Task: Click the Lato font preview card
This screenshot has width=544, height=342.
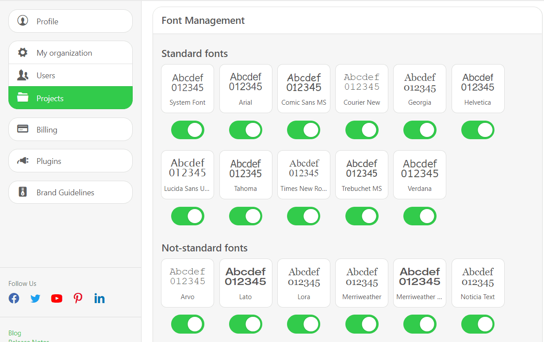Action: point(245,283)
